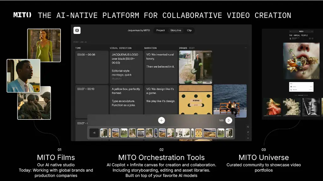Screen dimensions: 323x181
Task: Add image using plus on first storyboard photo
Action: click(x=208, y=55)
